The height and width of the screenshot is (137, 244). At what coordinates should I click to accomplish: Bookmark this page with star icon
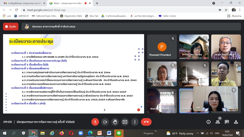(x=226, y=10)
